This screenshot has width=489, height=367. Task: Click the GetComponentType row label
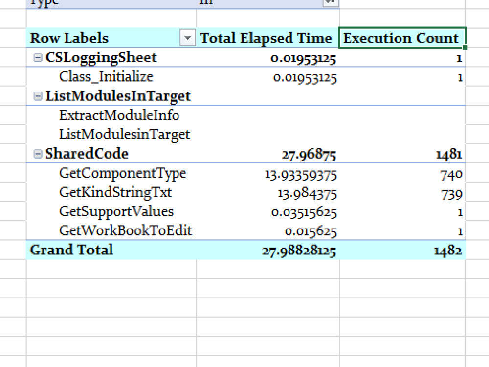pyautogui.click(x=123, y=173)
